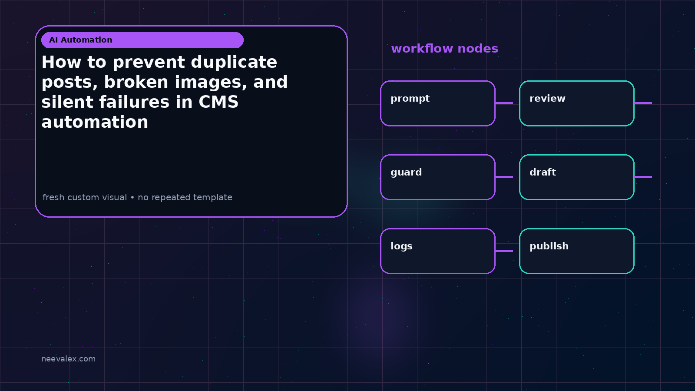Choose the publish workflow node

(577, 251)
